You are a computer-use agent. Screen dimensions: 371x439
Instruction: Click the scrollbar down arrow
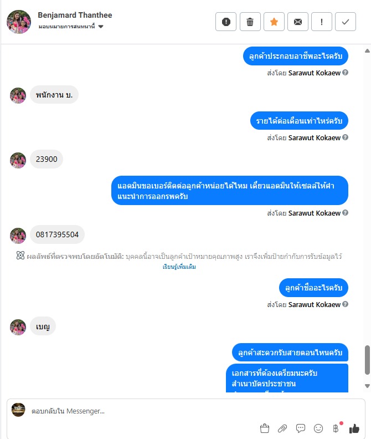pyautogui.click(x=367, y=386)
